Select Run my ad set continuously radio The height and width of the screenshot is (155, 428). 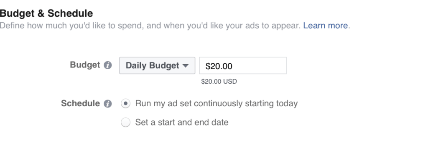coord(125,104)
